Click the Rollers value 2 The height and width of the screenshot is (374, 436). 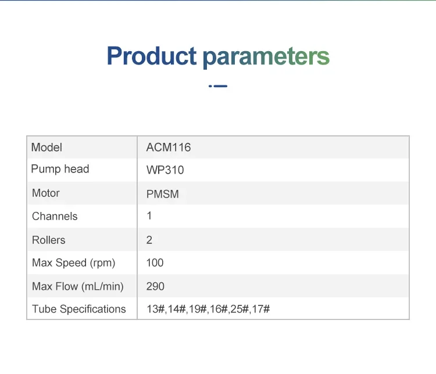point(149,240)
